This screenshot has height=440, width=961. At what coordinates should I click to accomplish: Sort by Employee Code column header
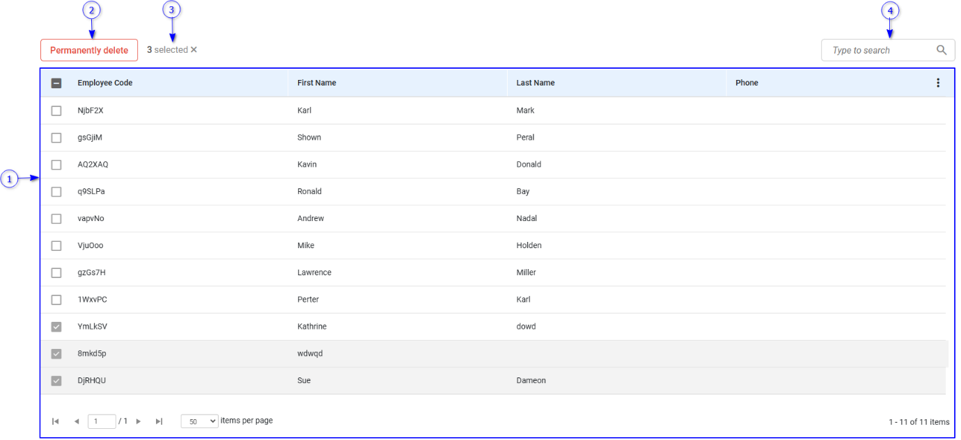coord(105,83)
